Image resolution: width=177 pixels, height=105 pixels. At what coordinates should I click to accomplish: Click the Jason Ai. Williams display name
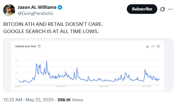37,7
